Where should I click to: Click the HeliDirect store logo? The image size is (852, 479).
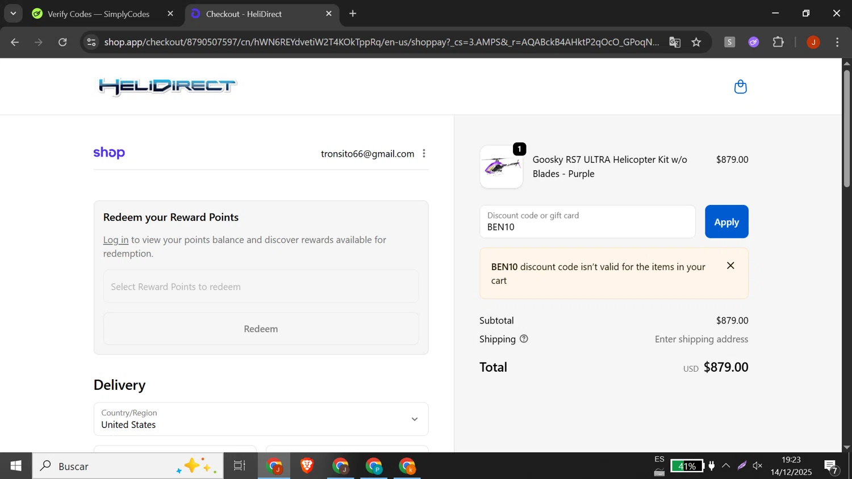pos(168,86)
